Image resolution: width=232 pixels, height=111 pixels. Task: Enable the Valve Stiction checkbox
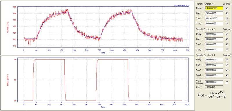point(227,83)
